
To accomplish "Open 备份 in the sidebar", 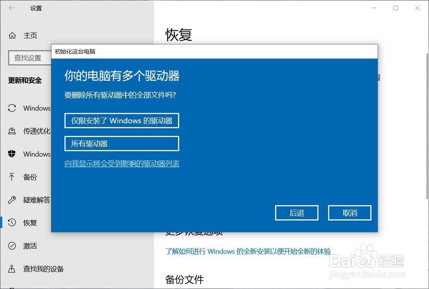I will (30, 177).
